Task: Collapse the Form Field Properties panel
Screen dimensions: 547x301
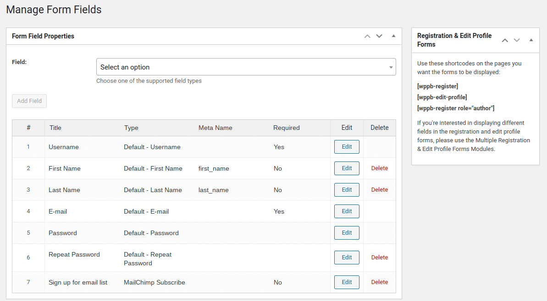Action: pos(393,36)
